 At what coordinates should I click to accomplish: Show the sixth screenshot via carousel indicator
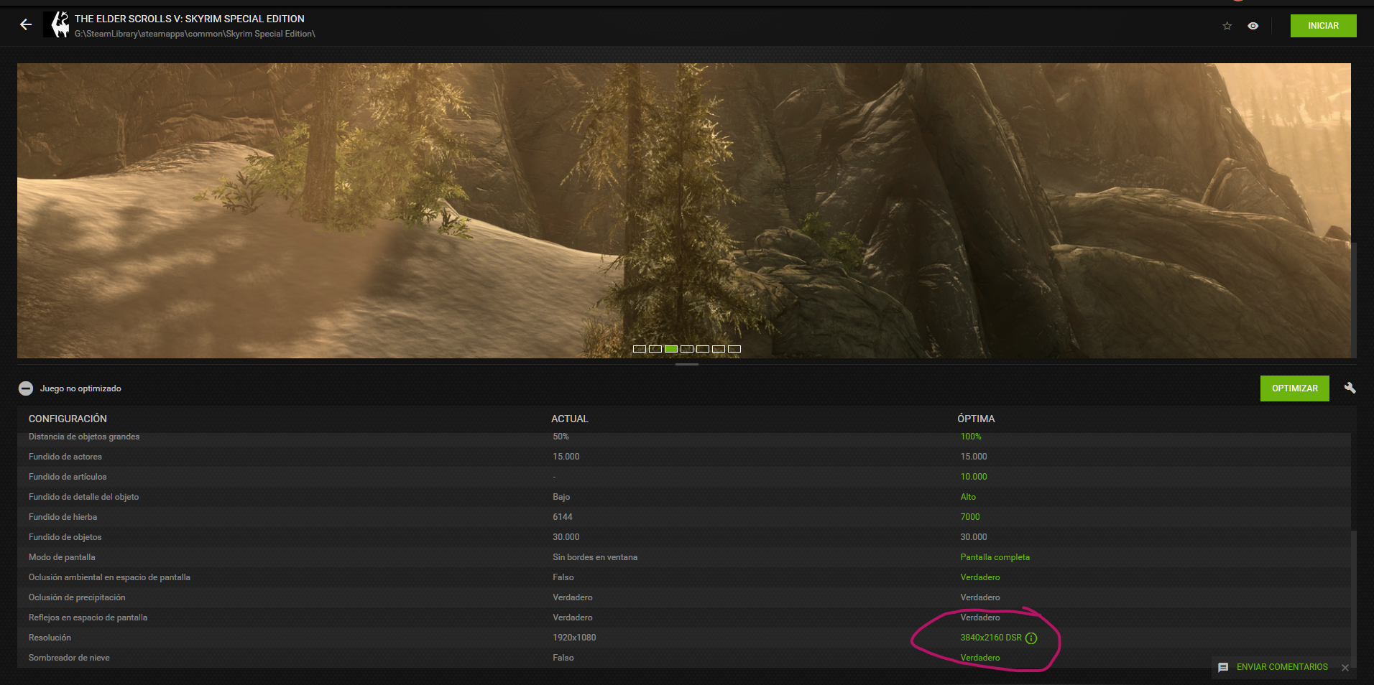pyautogui.click(x=718, y=349)
